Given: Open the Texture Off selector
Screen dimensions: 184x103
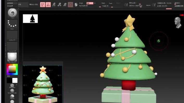Looking at the screenshot, I should 12,47.
